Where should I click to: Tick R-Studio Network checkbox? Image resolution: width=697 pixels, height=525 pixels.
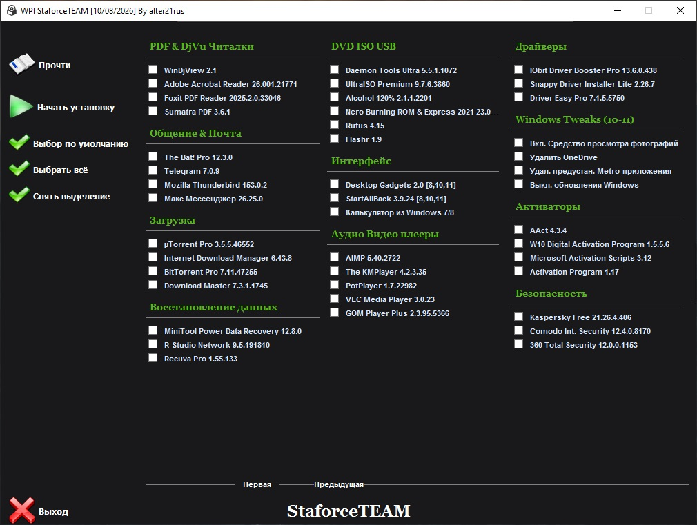(153, 344)
